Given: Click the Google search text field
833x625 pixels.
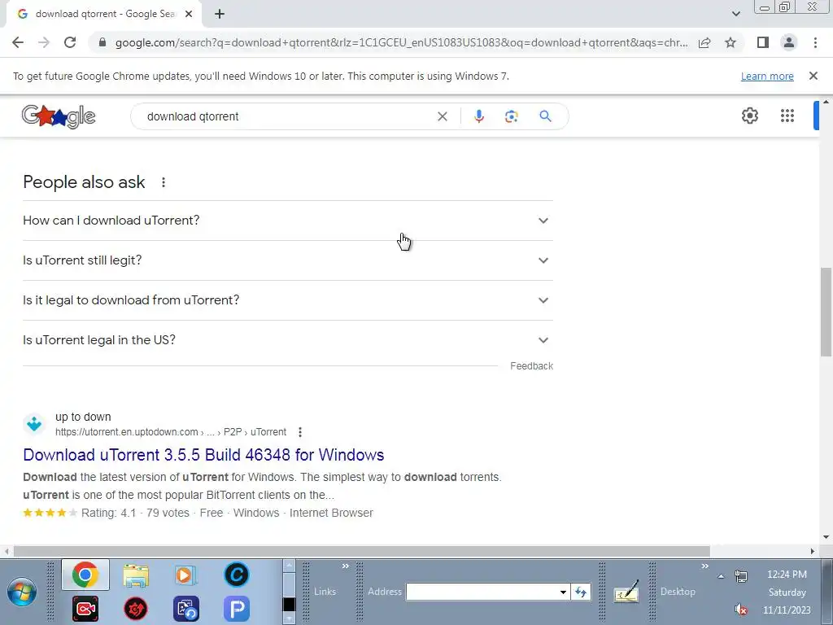Looking at the screenshot, I should (x=287, y=116).
